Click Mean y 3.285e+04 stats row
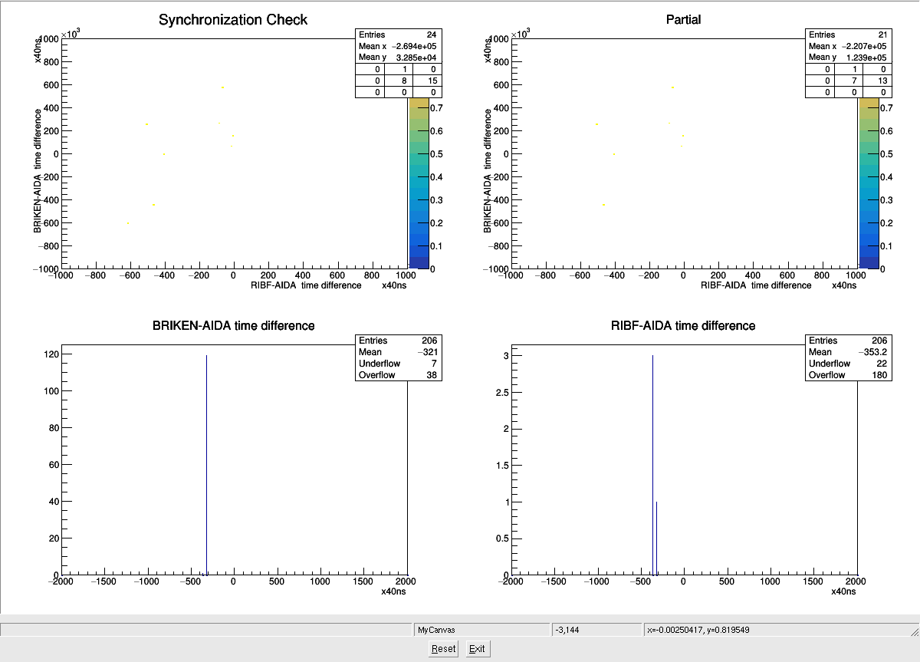920x662 pixels. pos(399,57)
